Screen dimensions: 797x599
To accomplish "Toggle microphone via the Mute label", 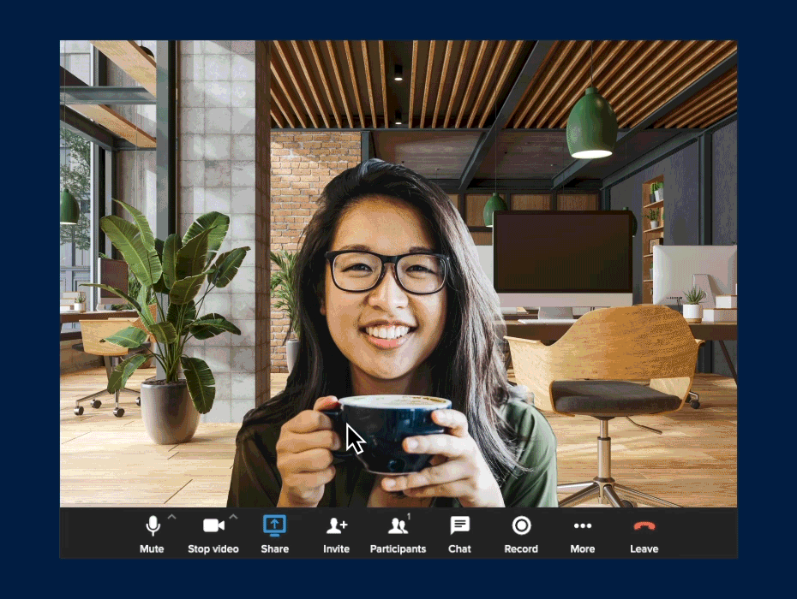I will pos(152,549).
